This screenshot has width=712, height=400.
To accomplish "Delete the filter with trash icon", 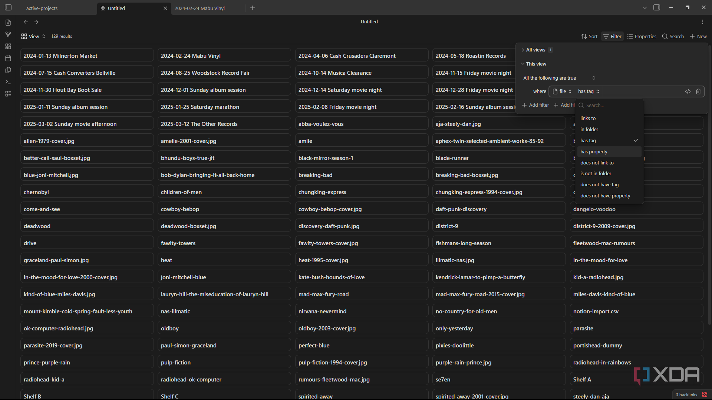I will coord(698,91).
